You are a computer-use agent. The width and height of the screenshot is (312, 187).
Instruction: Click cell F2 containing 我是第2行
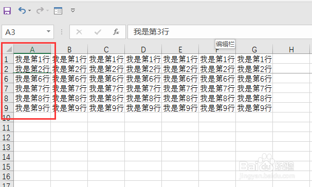pyautogui.click(x=217, y=69)
